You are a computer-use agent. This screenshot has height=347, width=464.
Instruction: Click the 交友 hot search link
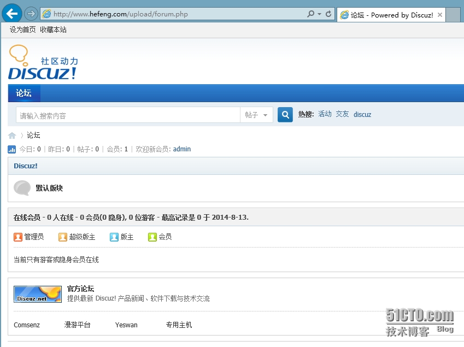pos(342,114)
